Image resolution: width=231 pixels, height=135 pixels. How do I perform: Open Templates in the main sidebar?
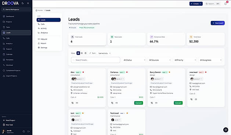pyautogui.click(x=16, y=60)
